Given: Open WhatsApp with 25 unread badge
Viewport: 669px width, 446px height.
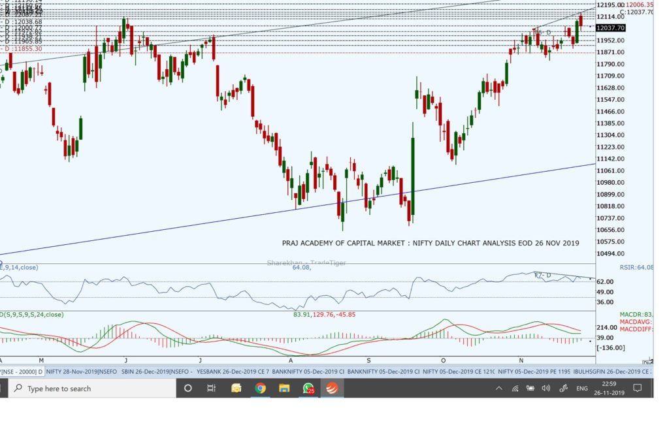Looking at the screenshot, I should [x=308, y=388].
